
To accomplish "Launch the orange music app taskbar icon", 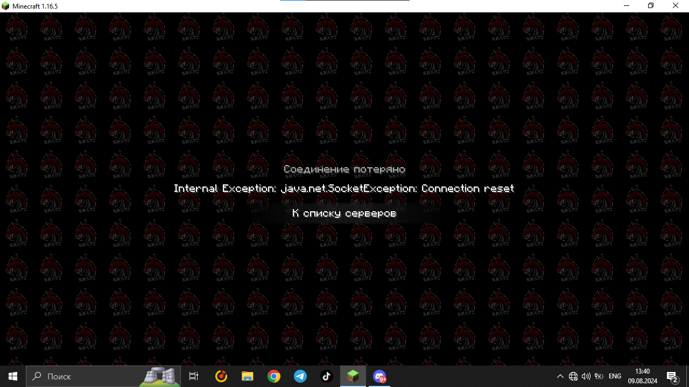I will tap(221, 376).
